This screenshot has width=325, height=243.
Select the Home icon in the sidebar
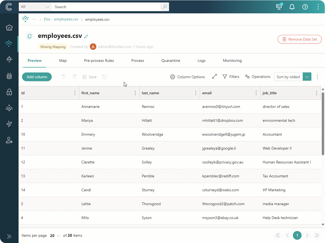[x=9, y=28]
